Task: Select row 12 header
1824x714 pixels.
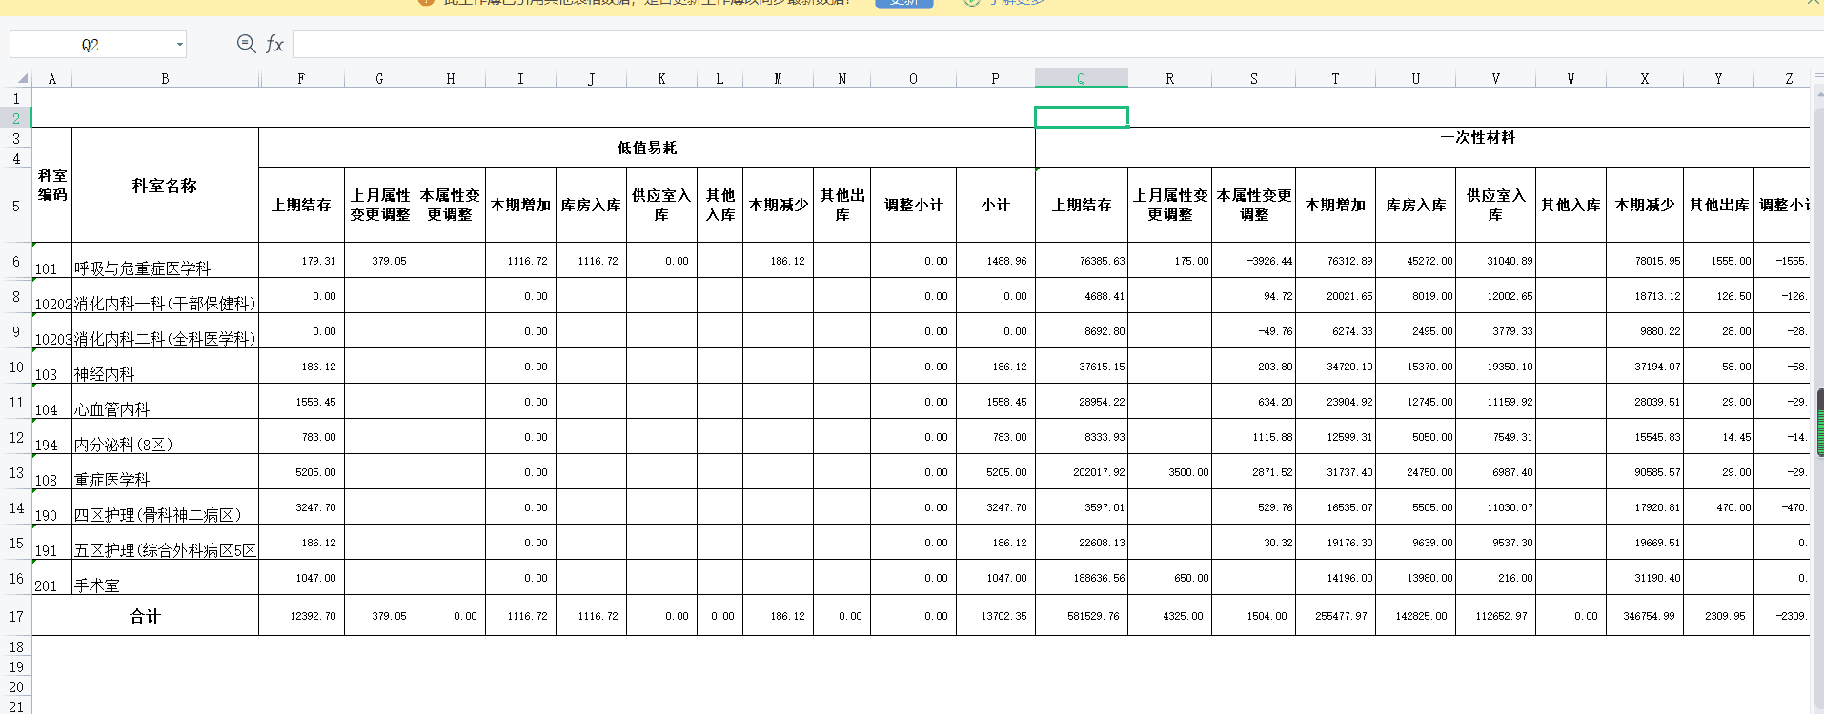Action: coord(16,437)
